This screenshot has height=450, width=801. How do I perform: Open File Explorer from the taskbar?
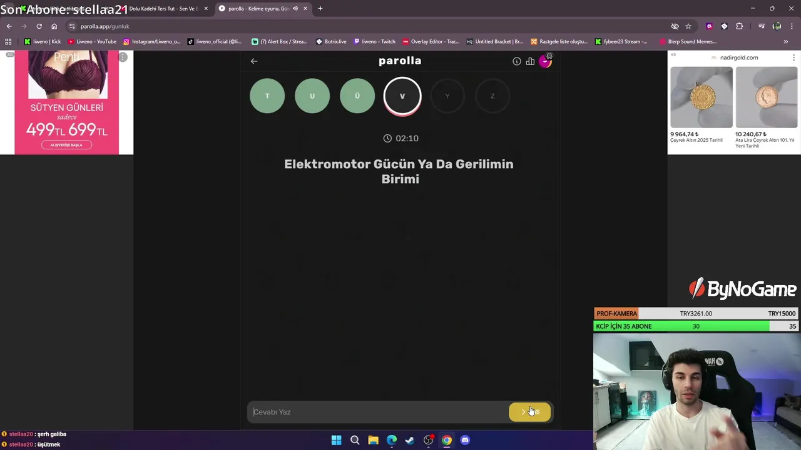point(373,440)
